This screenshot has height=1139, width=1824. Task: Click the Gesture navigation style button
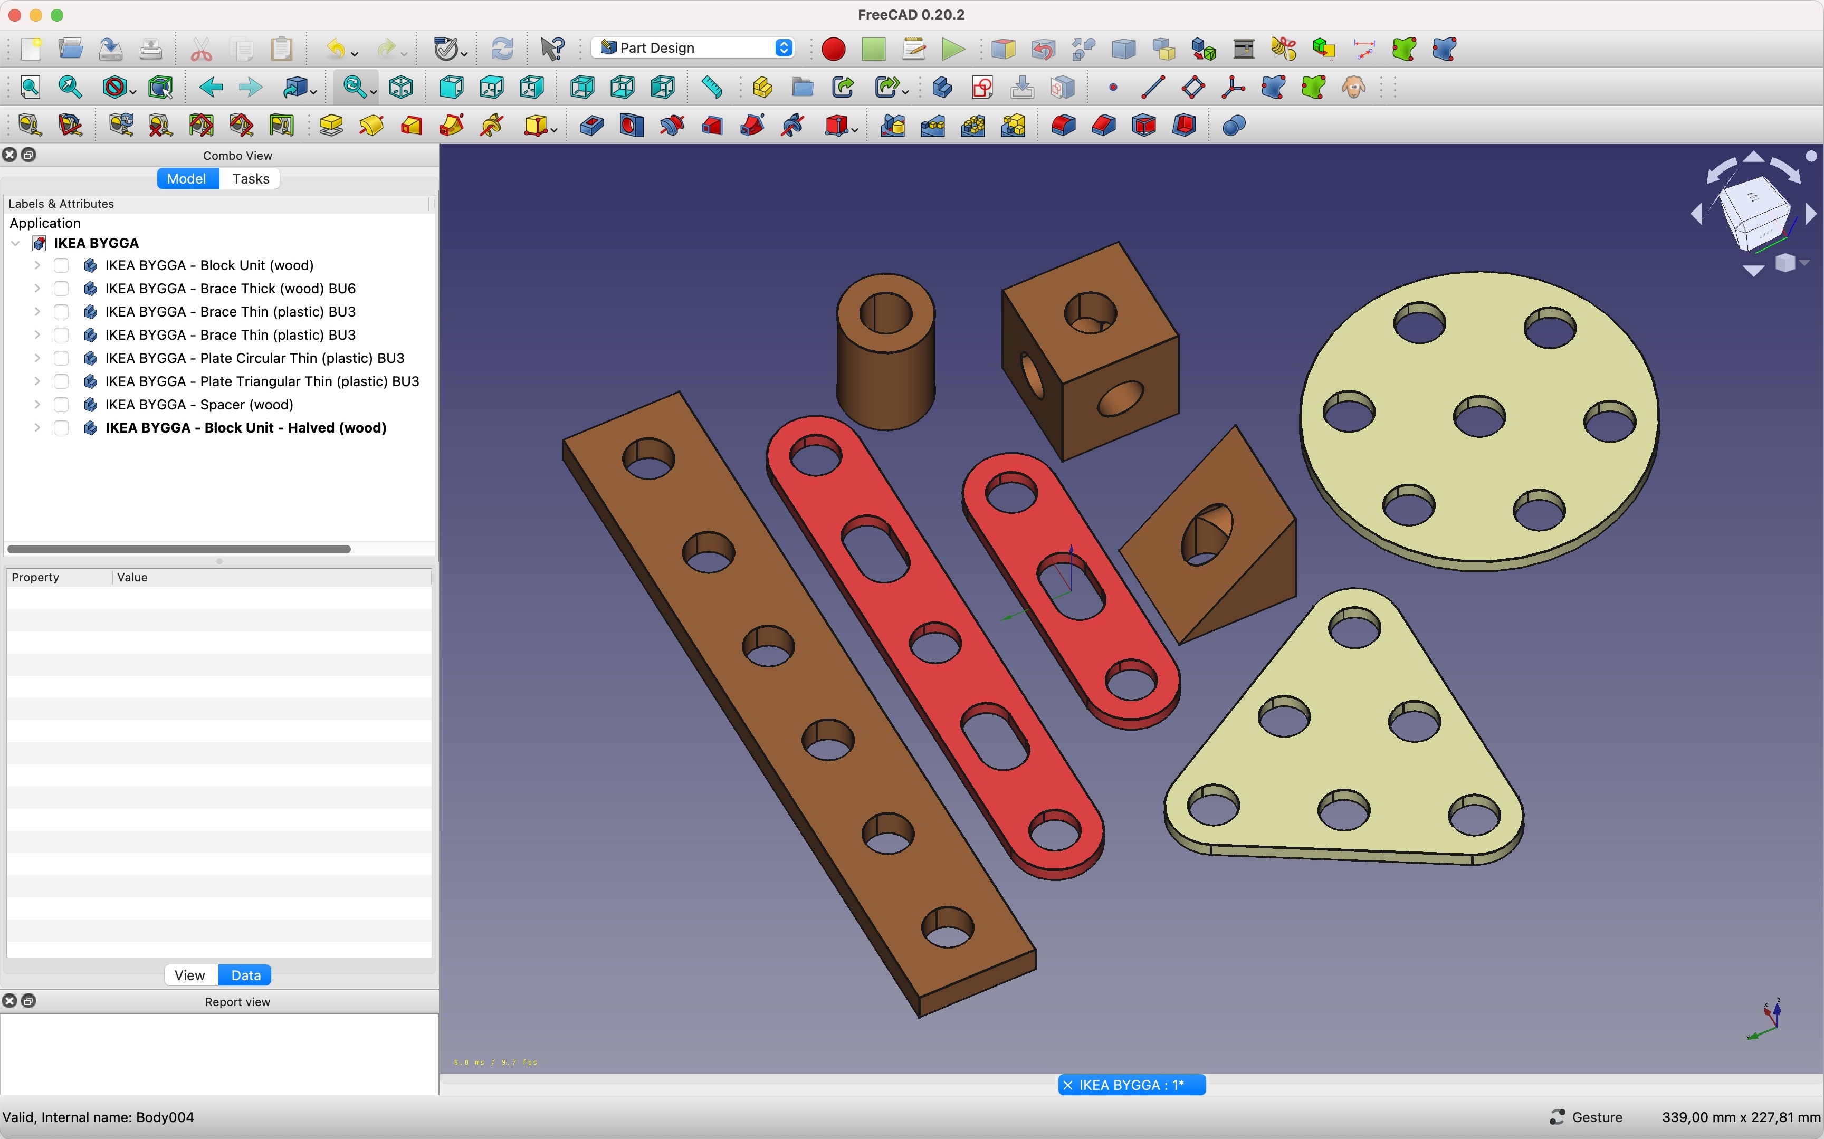tap(1586, 1117)
